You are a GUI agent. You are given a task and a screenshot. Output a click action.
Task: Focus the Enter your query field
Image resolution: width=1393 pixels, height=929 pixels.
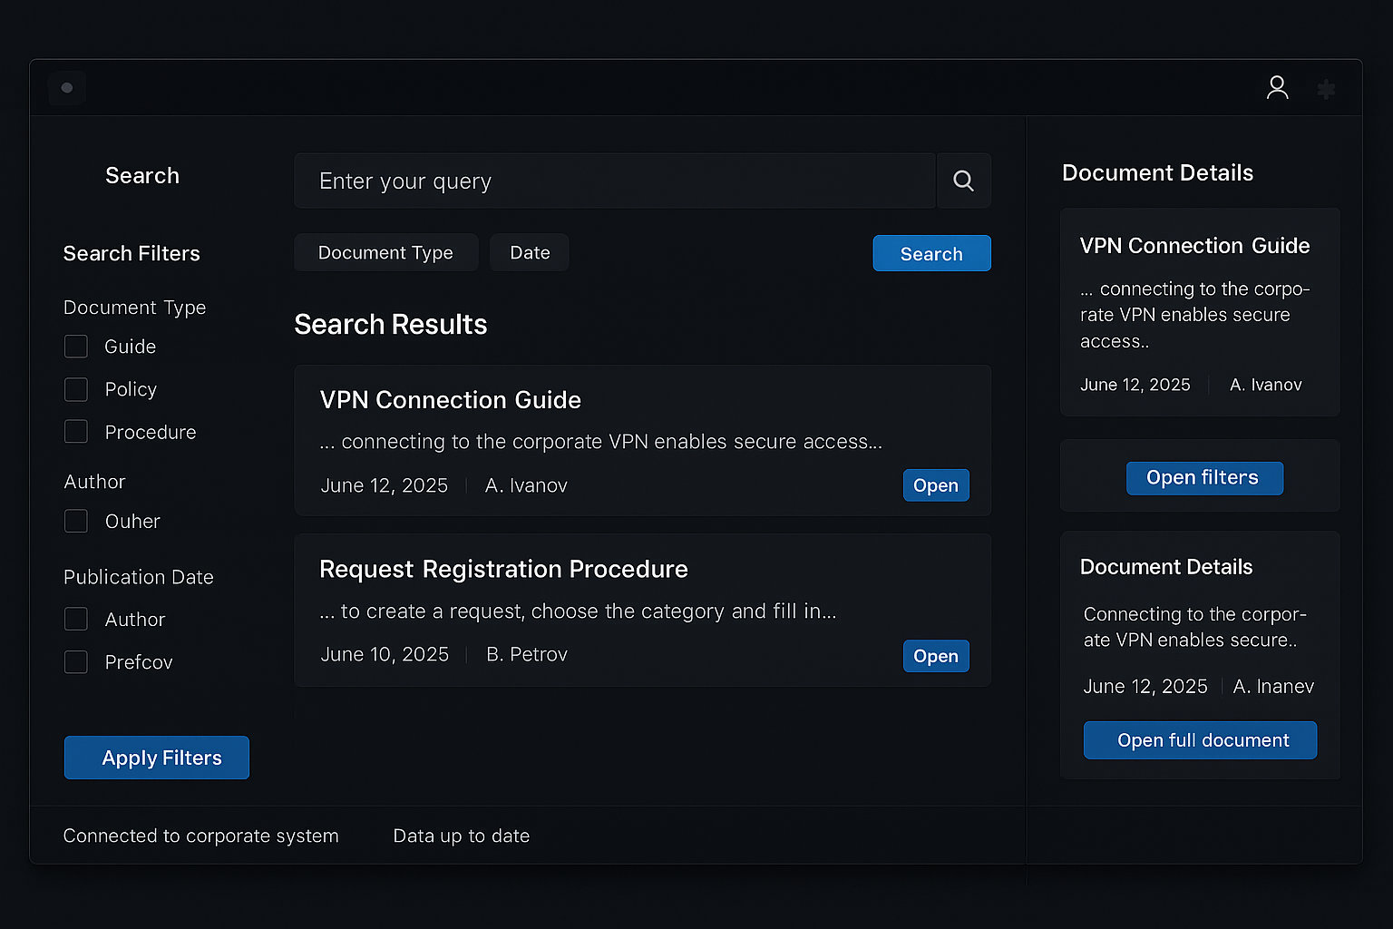(x=615, y=181)
